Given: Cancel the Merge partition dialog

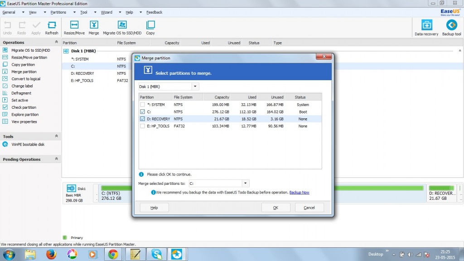Looking at the screenshot, I should pos(309,208).
